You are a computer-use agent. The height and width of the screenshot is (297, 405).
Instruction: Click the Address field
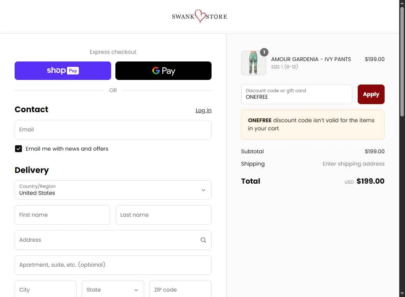coord(113,240)
